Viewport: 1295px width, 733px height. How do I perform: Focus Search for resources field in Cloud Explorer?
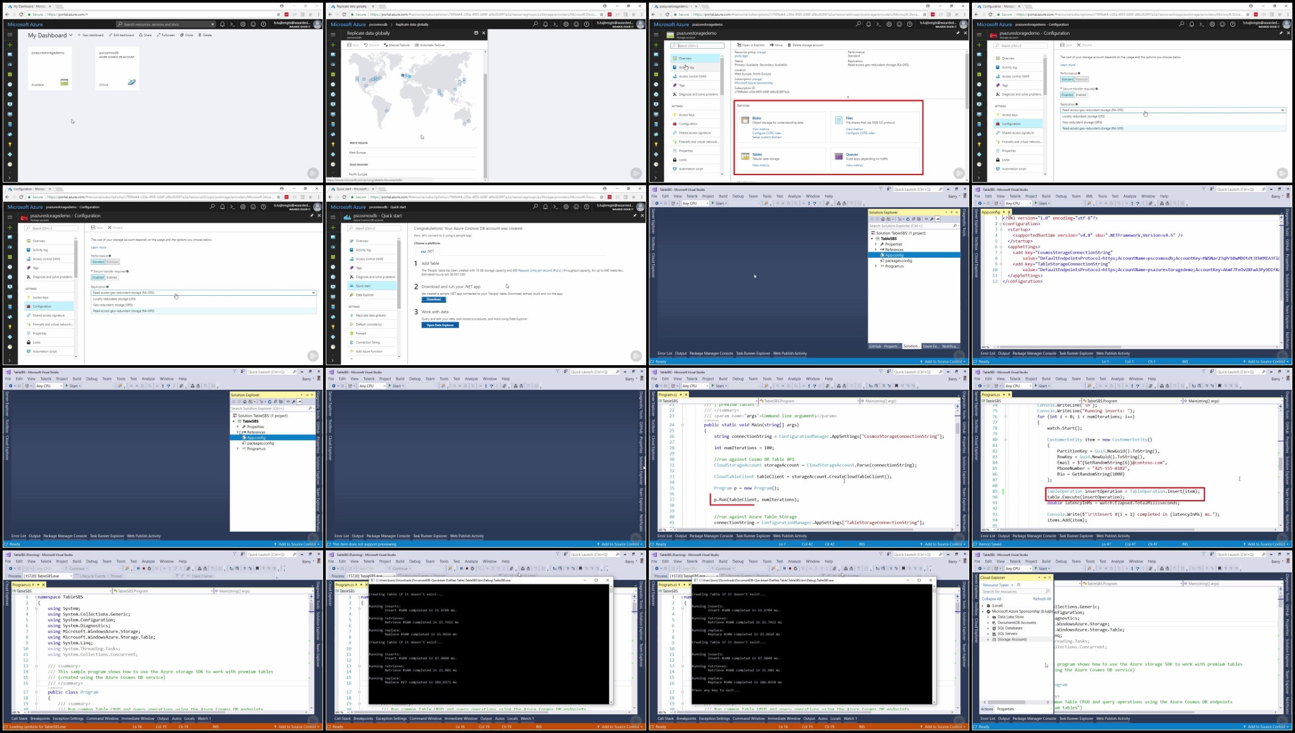coord(1016,592)
